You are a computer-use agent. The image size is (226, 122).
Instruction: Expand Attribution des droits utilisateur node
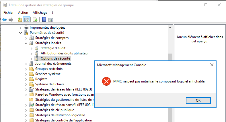coord(32,54)
